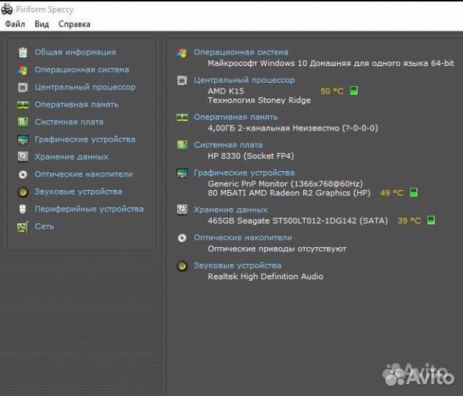Open Системная плата summary heading link

[229, 144]
